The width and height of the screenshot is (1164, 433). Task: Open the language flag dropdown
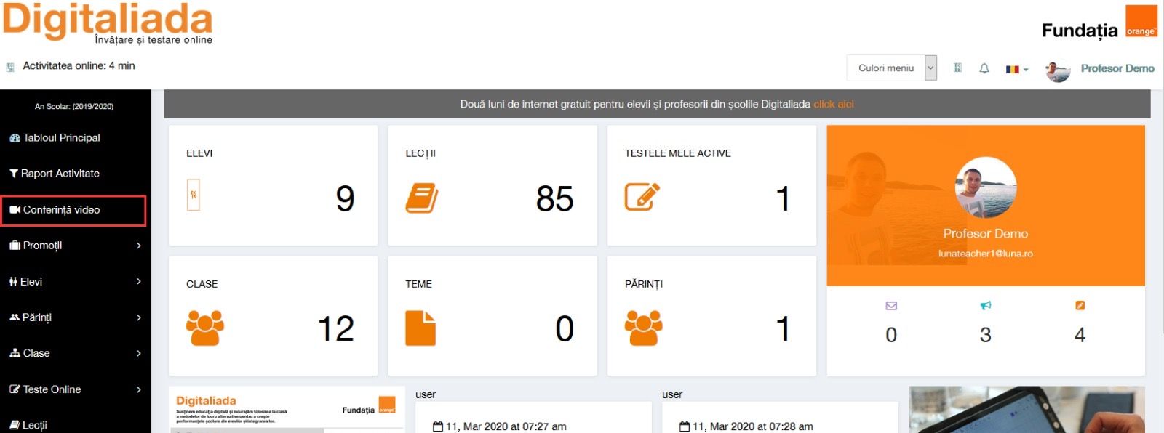(x=1016, y=69)
